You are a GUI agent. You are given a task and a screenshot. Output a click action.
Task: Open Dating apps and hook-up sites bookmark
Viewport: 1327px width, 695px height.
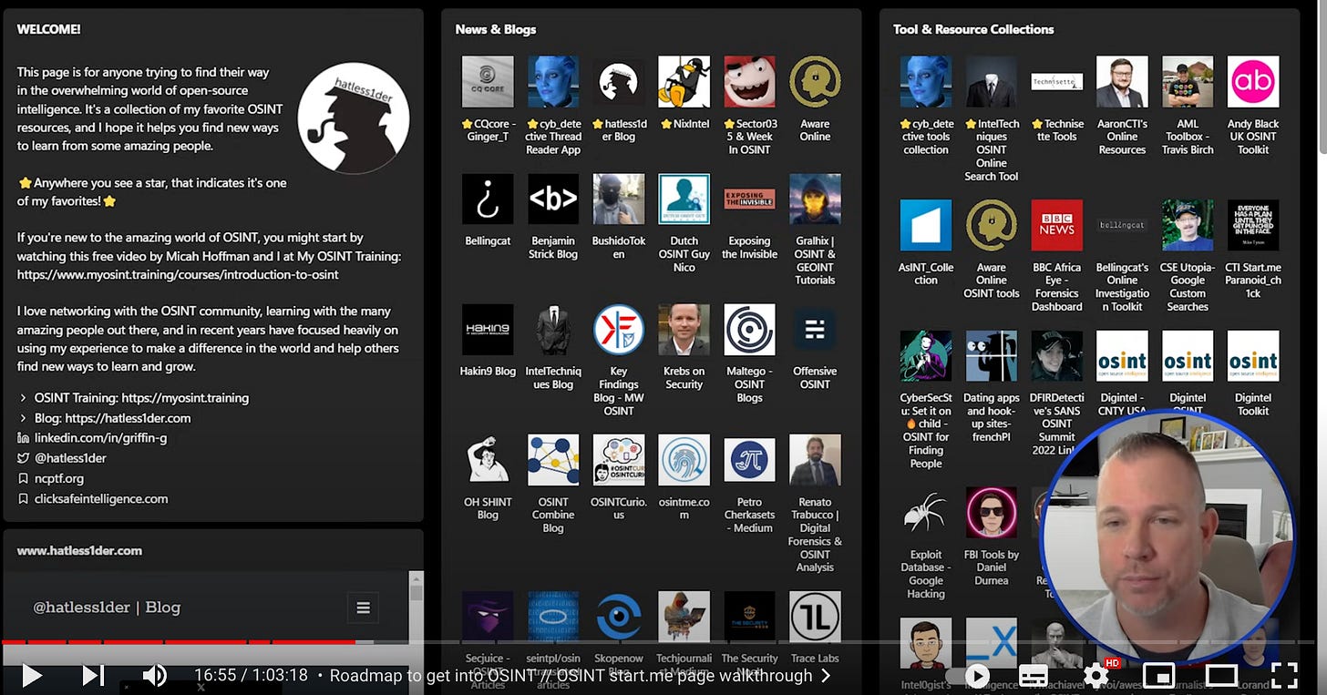(992, 355)
